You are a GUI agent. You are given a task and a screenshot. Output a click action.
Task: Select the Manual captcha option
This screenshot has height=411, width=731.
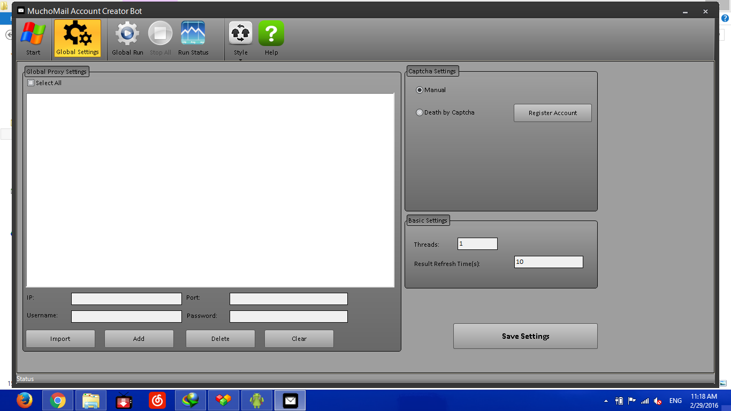coord(420,90)
